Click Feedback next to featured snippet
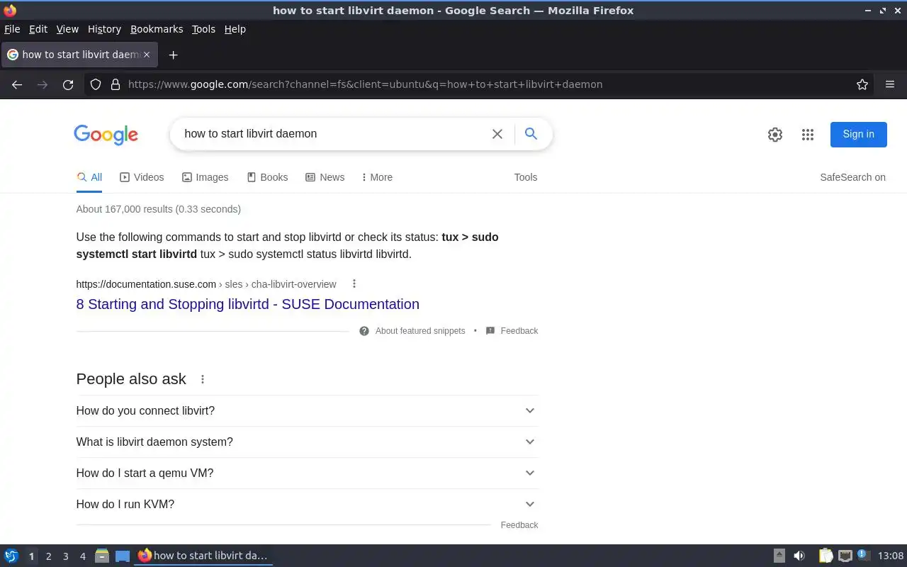907x567 pixels. click(x=519, y=331)
